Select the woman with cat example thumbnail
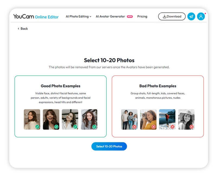 [148, 119]
